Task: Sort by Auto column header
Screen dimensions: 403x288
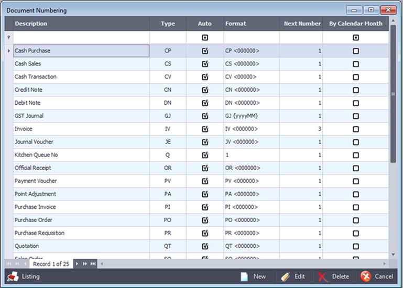Action: tap(205, 24)
